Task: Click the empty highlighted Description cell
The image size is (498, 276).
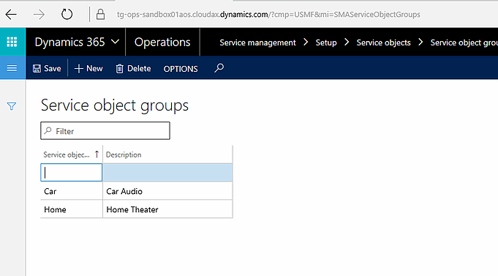Action: (x=167, y=173)
